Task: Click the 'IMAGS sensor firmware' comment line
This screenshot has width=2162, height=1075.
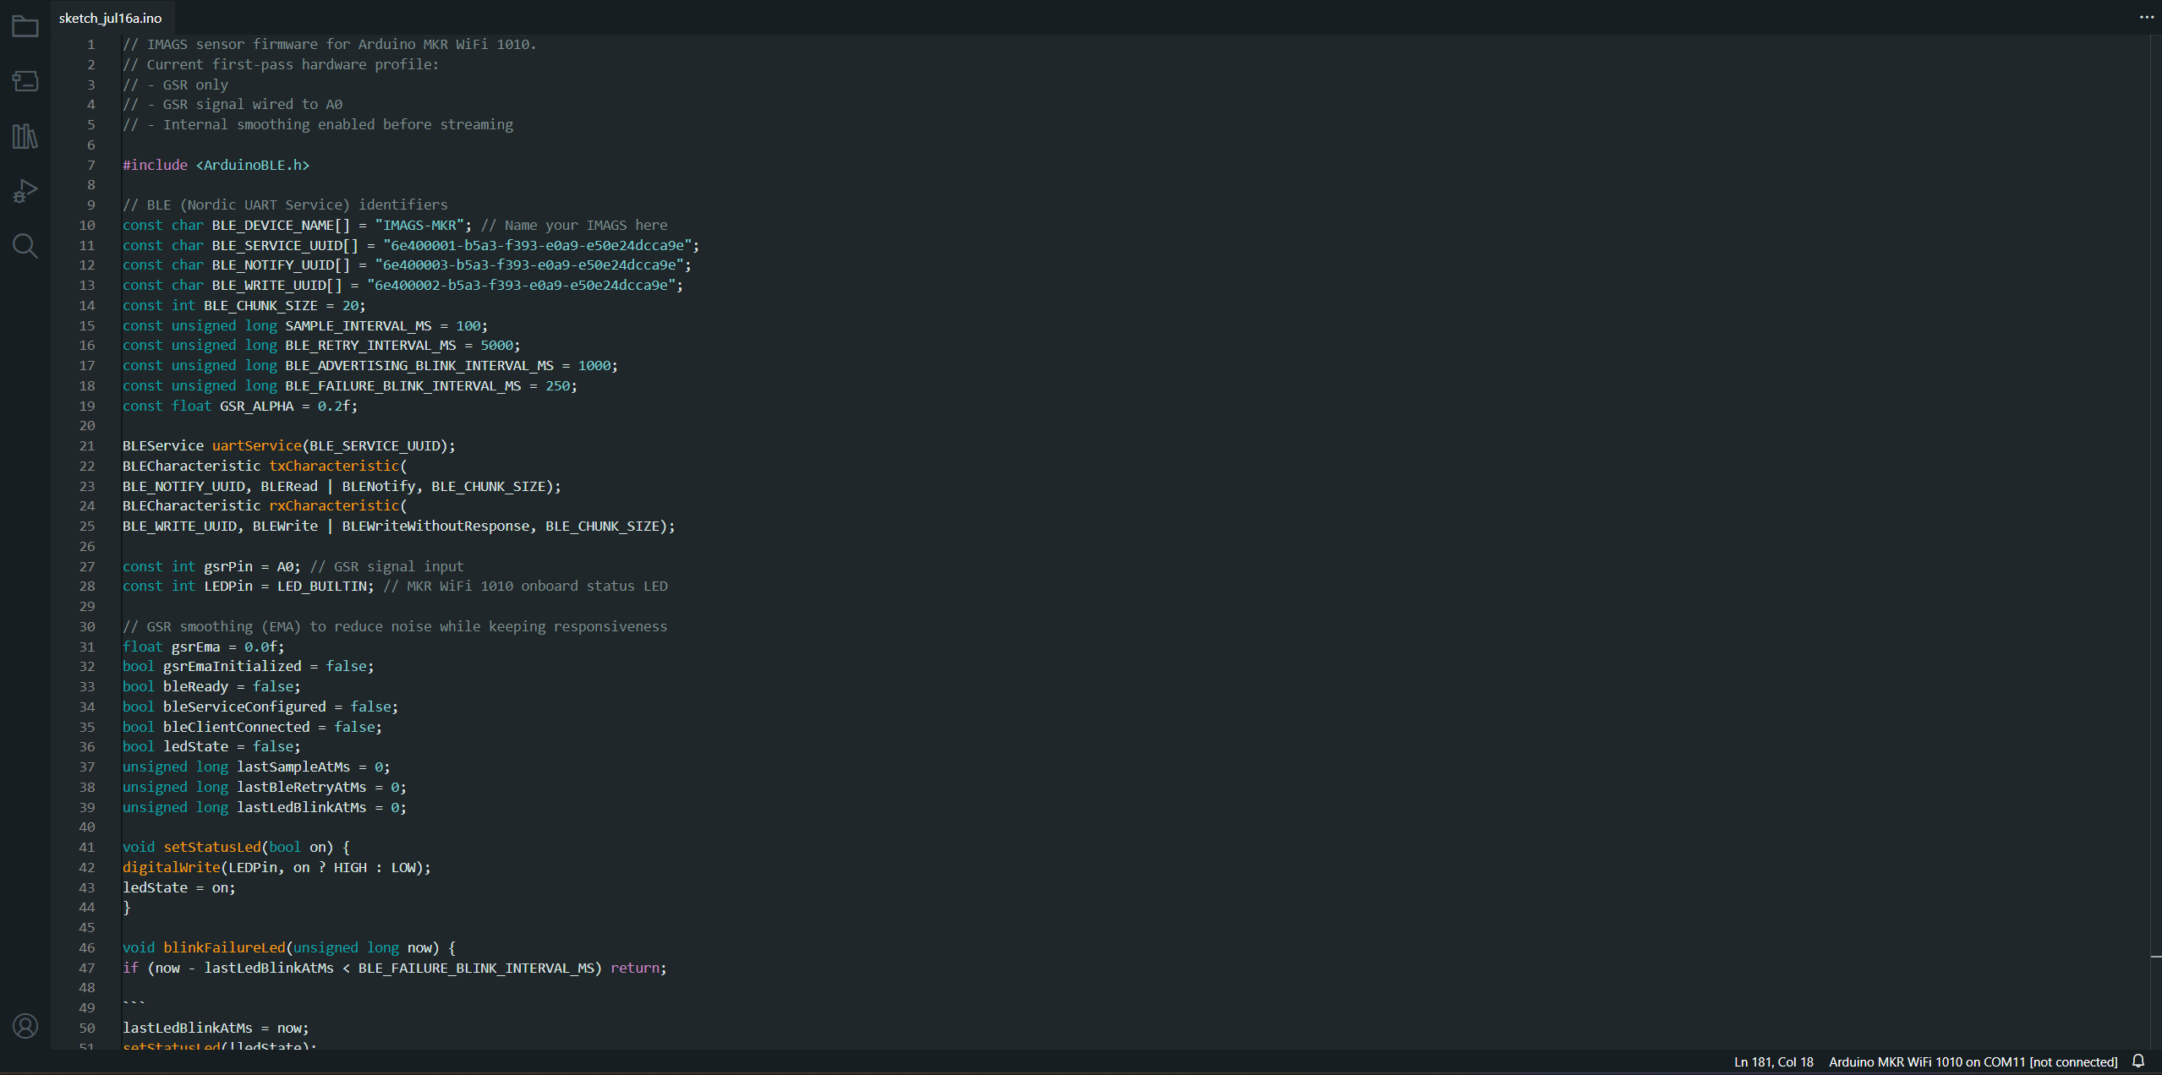Action: 330,44
